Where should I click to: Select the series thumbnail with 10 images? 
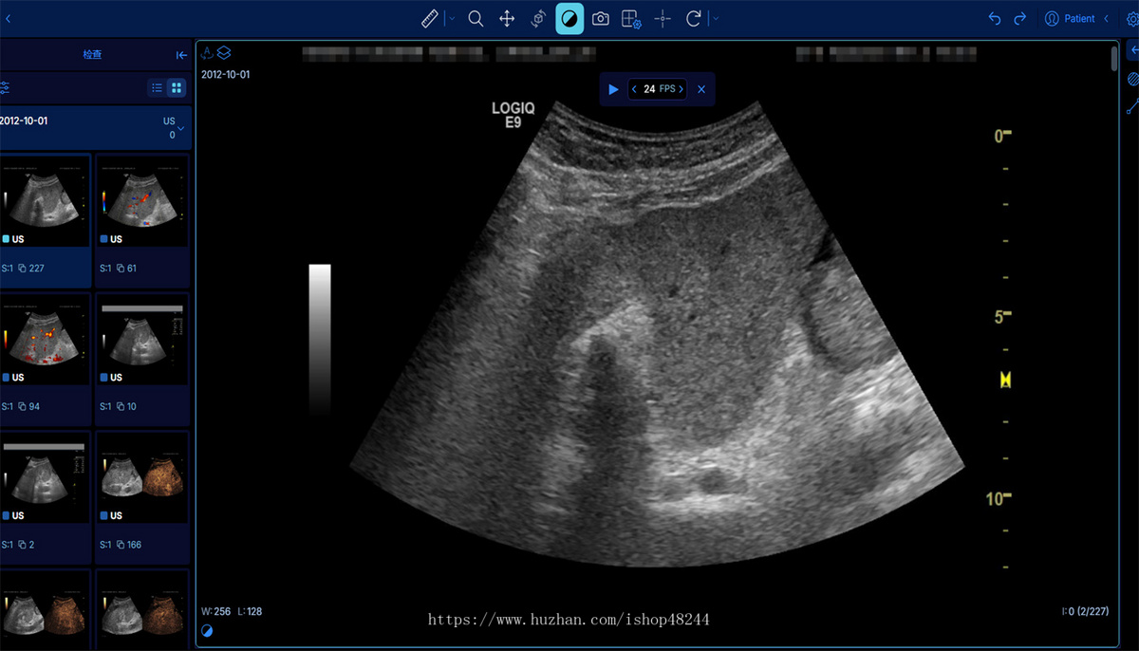[141, 359]
